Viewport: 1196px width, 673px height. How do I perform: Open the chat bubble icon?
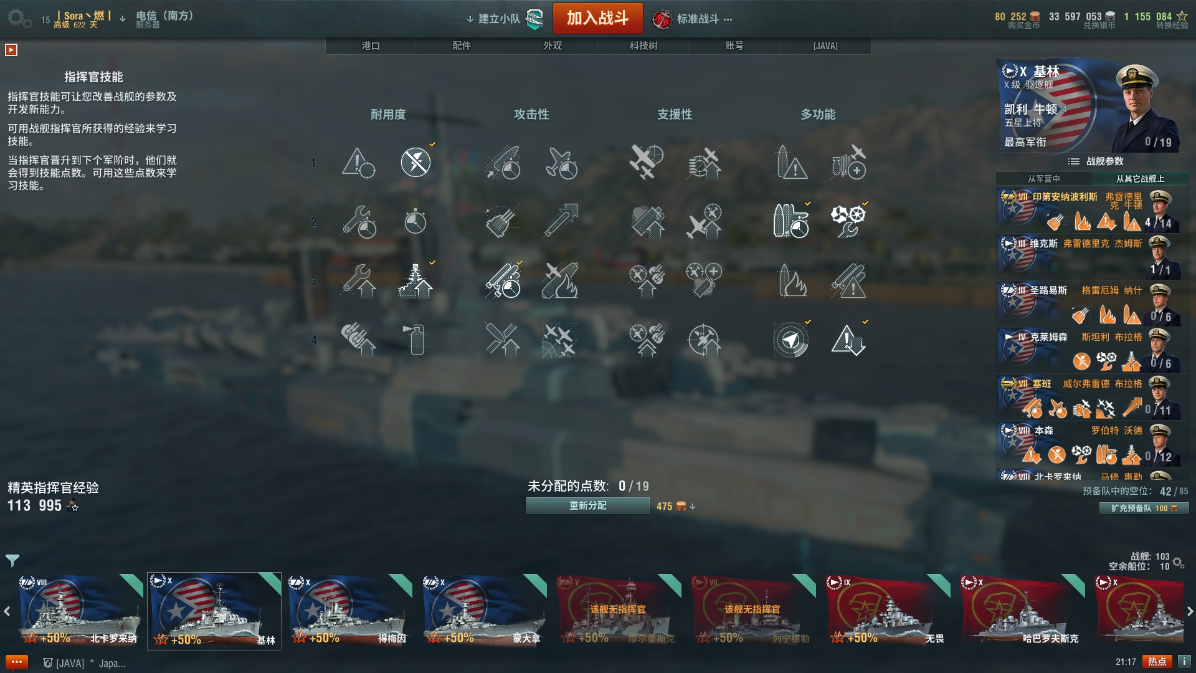coord(17,662)
